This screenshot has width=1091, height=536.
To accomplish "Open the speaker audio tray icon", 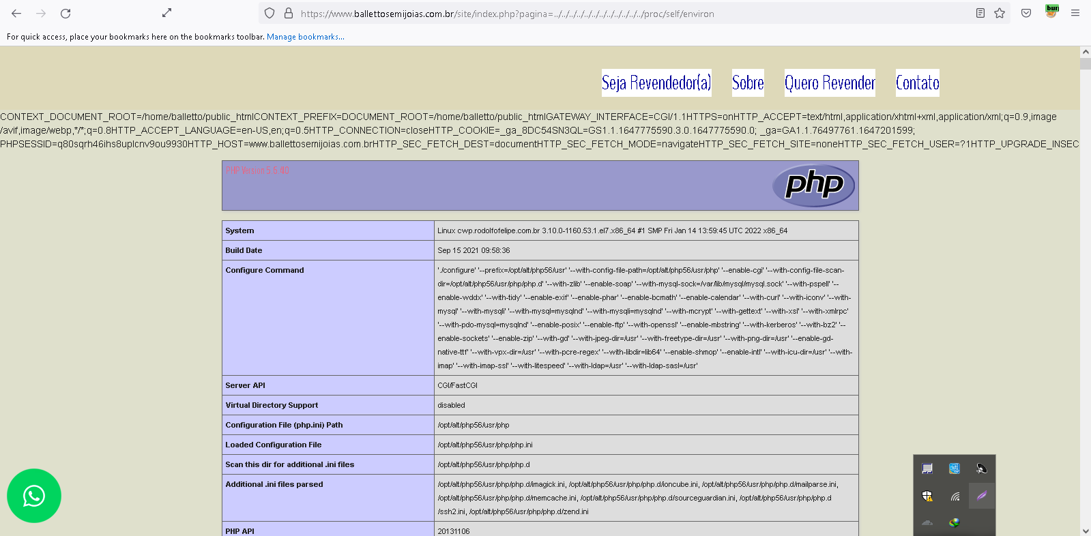I will [x=981, y=468].
